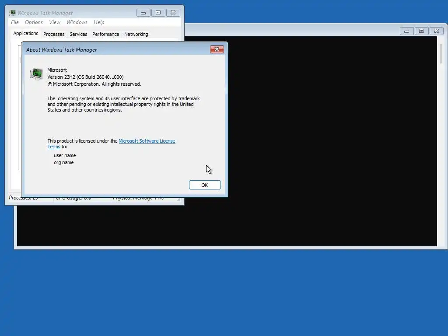Switch to the Performance tab
This screenshot has width=448, height=336.
[106, 34]
